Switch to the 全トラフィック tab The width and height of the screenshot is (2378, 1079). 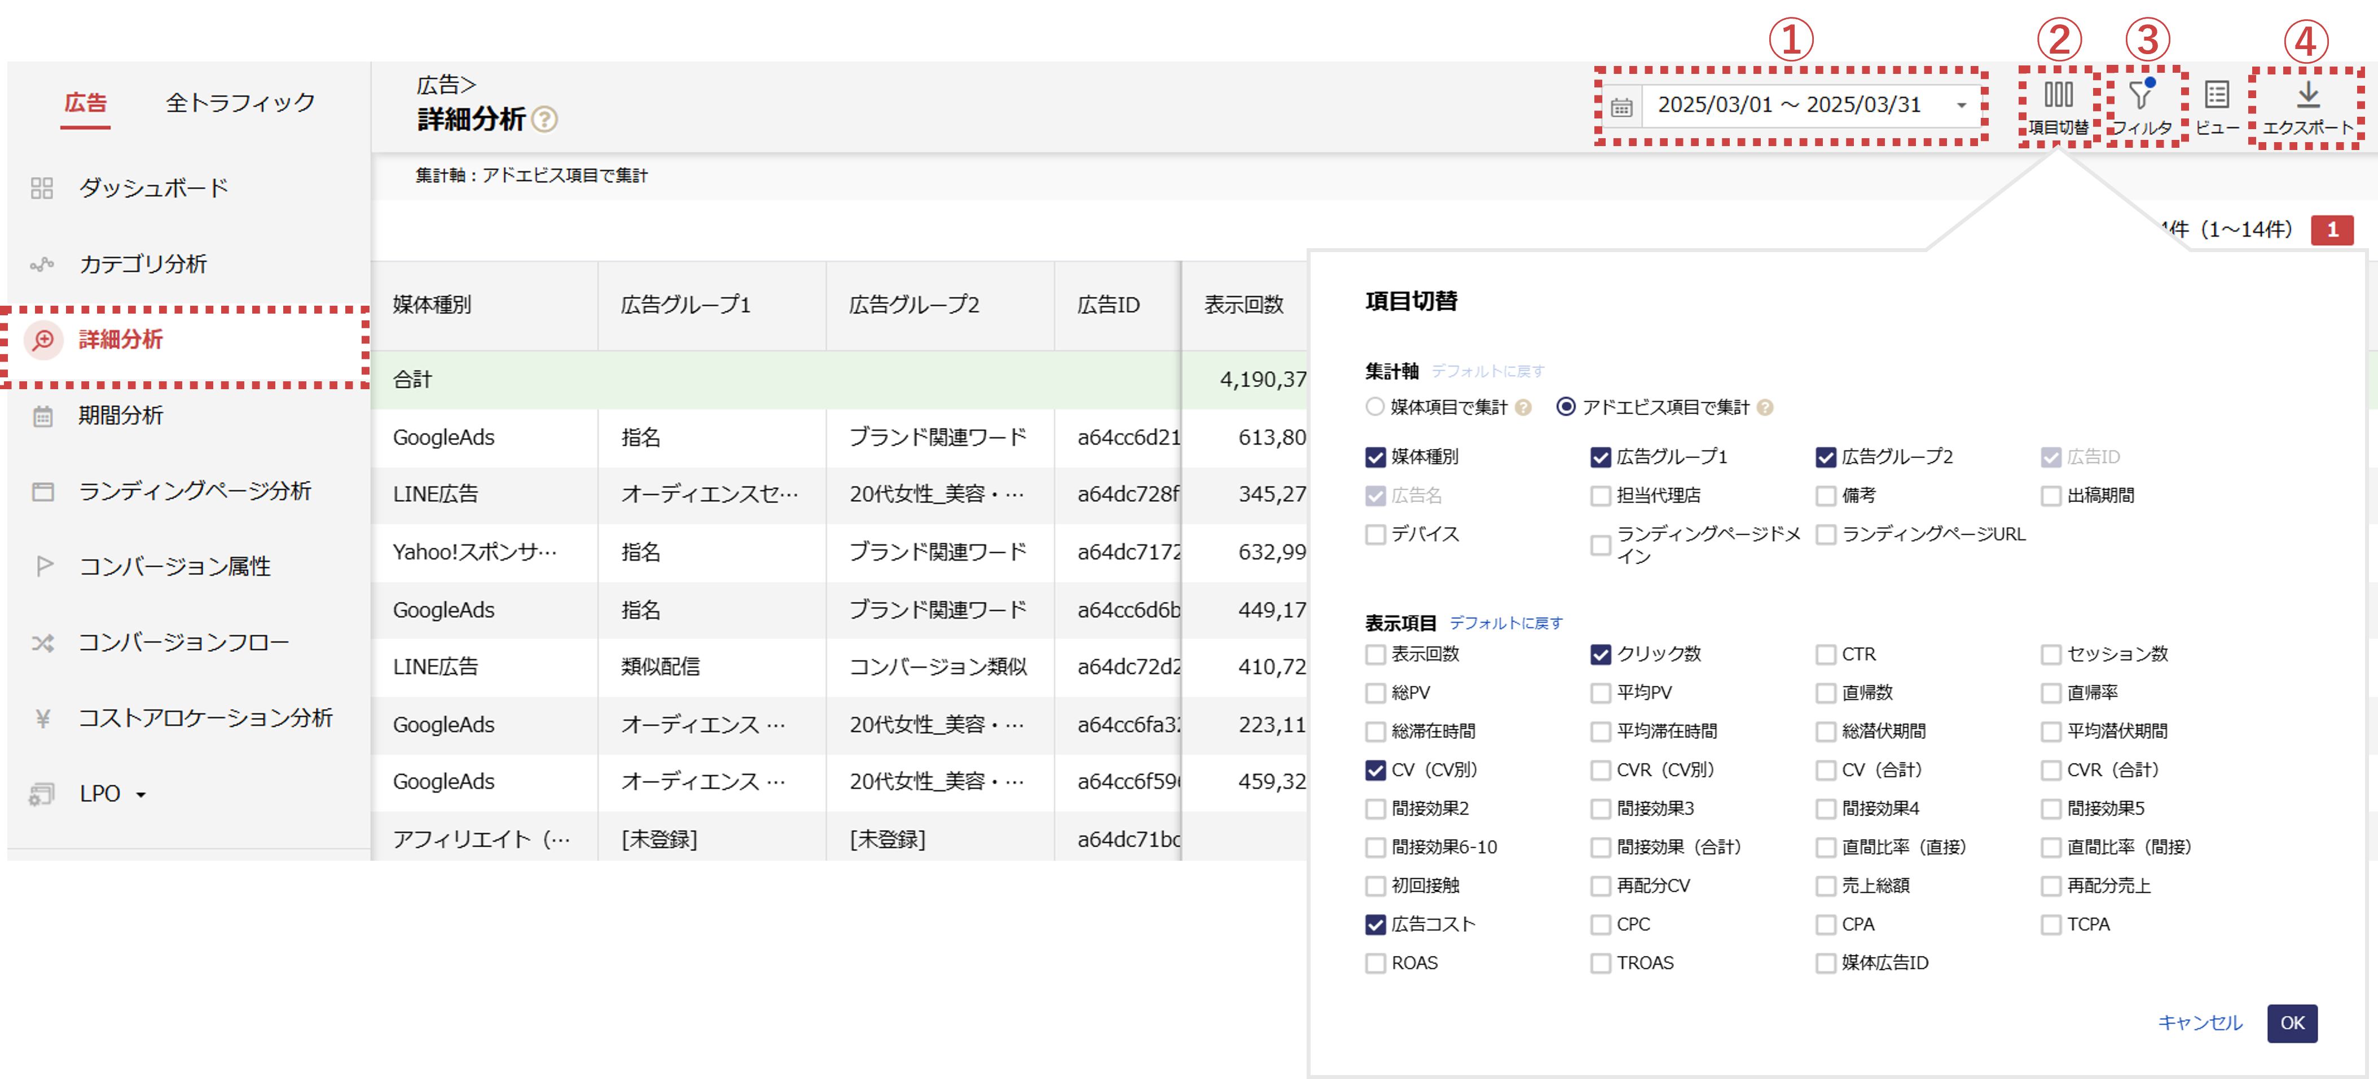point(240,103)
